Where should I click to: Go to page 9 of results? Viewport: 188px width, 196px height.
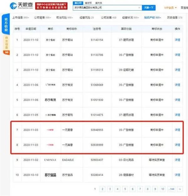(155, 189)
